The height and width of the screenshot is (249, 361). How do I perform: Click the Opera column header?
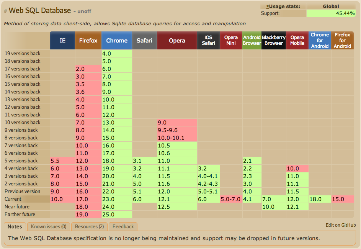click(x=177, y=41)
